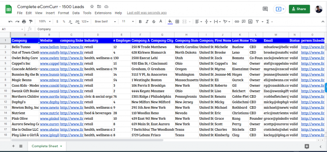Click the Name Box showing A1
Viewport: 327px width, 152px height.
pos(12,29)
